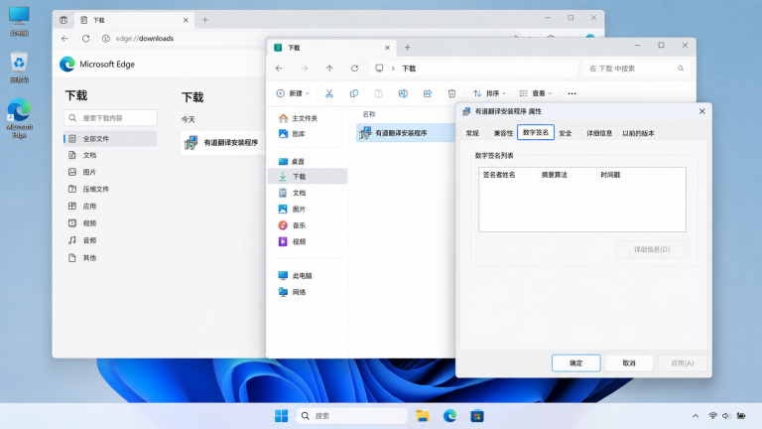Click the Edge tab actions icon

click(63, 20)
